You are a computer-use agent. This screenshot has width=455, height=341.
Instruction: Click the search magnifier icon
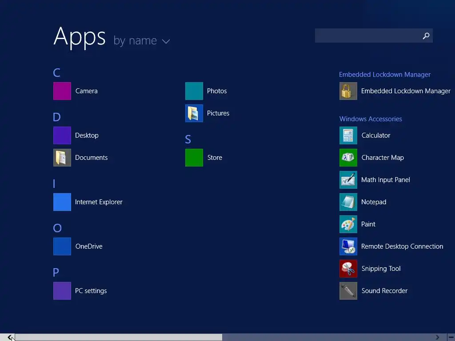click(x=426, y=36)
